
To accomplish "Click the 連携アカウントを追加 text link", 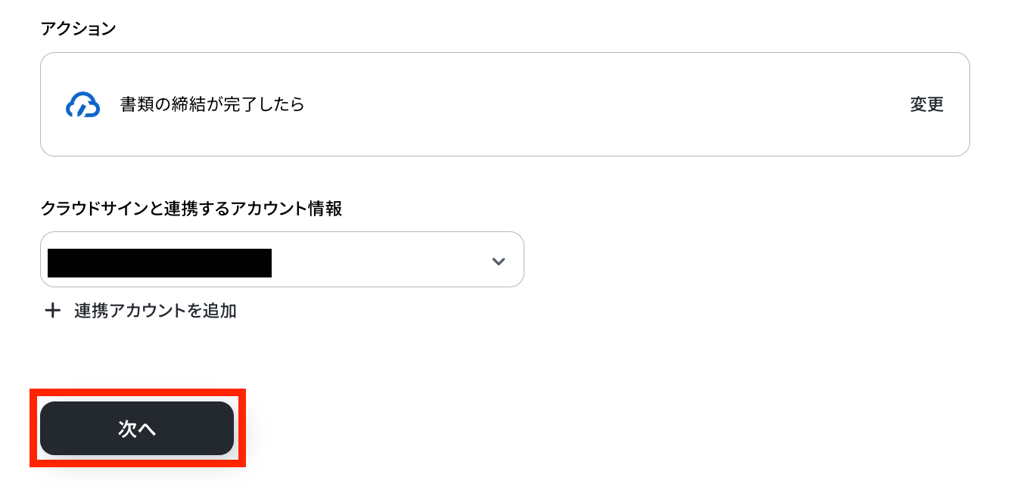I will [x=155, y=311].
